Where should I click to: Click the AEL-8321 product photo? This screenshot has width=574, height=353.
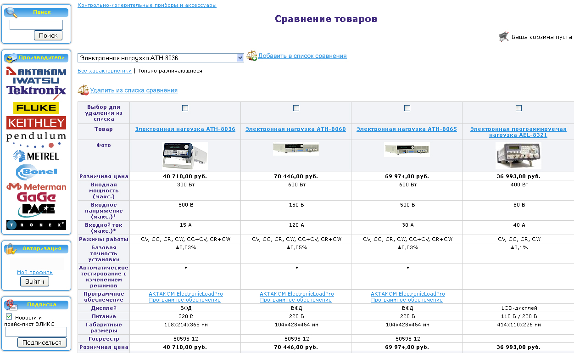click(x=518, y=156)
